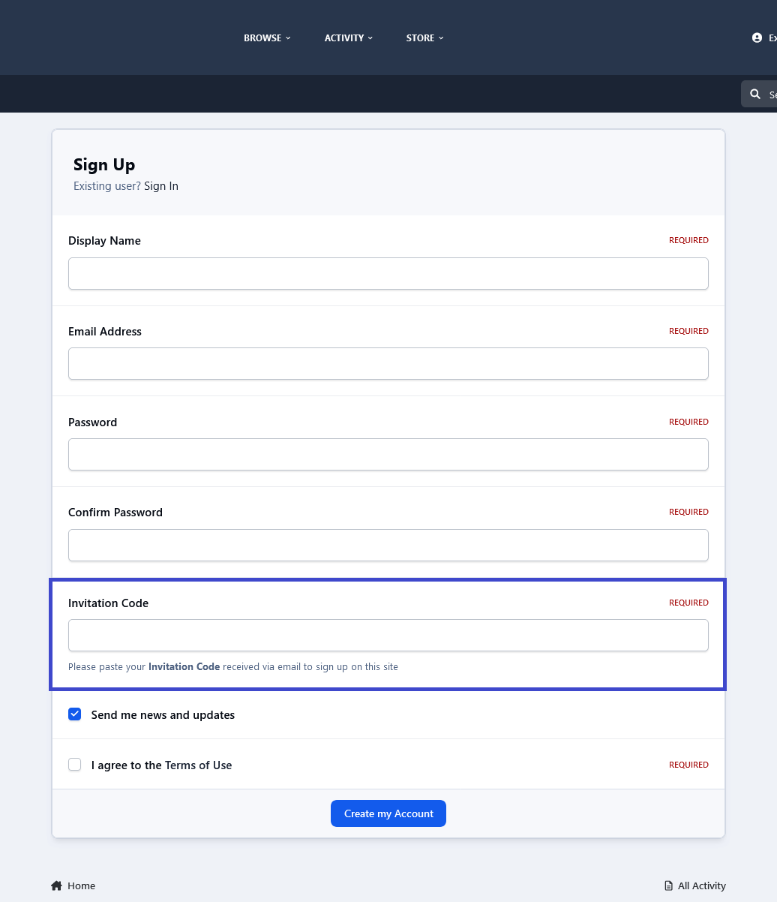Click into the Email Address field
777x902 pixels.
388,364
